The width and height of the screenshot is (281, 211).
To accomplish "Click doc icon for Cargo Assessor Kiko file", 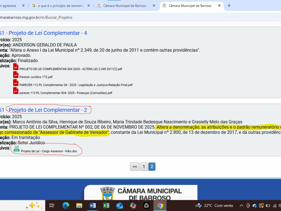I will [17, 149].
